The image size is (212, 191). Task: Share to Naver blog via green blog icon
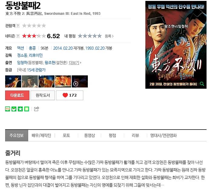click(8, 109)
